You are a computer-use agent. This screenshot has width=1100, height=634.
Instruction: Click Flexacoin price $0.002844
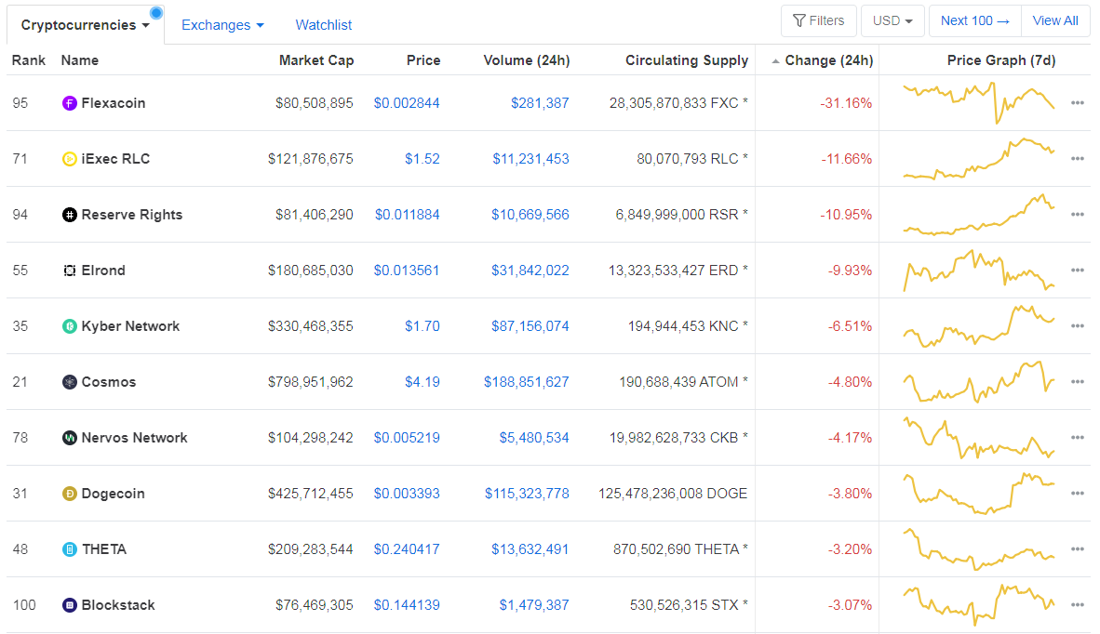(407, 103)
